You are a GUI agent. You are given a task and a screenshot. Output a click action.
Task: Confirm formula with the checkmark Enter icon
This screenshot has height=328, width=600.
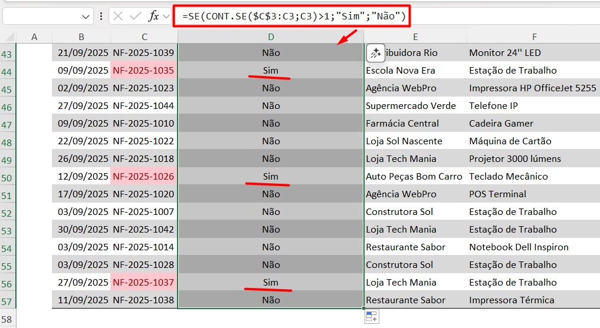(135, 16)
